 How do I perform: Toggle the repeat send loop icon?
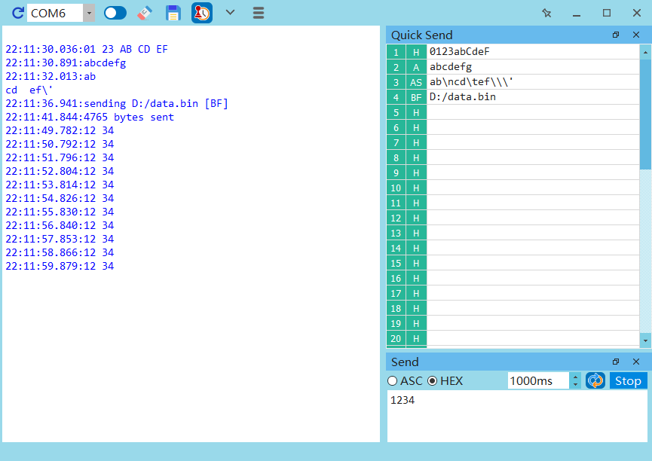click(595, 380)
